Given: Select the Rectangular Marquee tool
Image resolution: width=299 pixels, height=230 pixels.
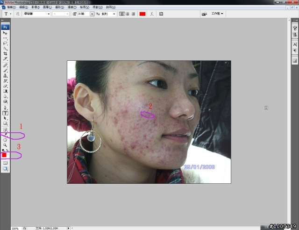Looking at the screenshot, I should [5, 38].
